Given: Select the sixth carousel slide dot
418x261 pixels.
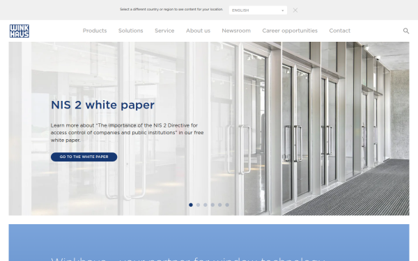Looking at the screenshot, I should point(227,205).
